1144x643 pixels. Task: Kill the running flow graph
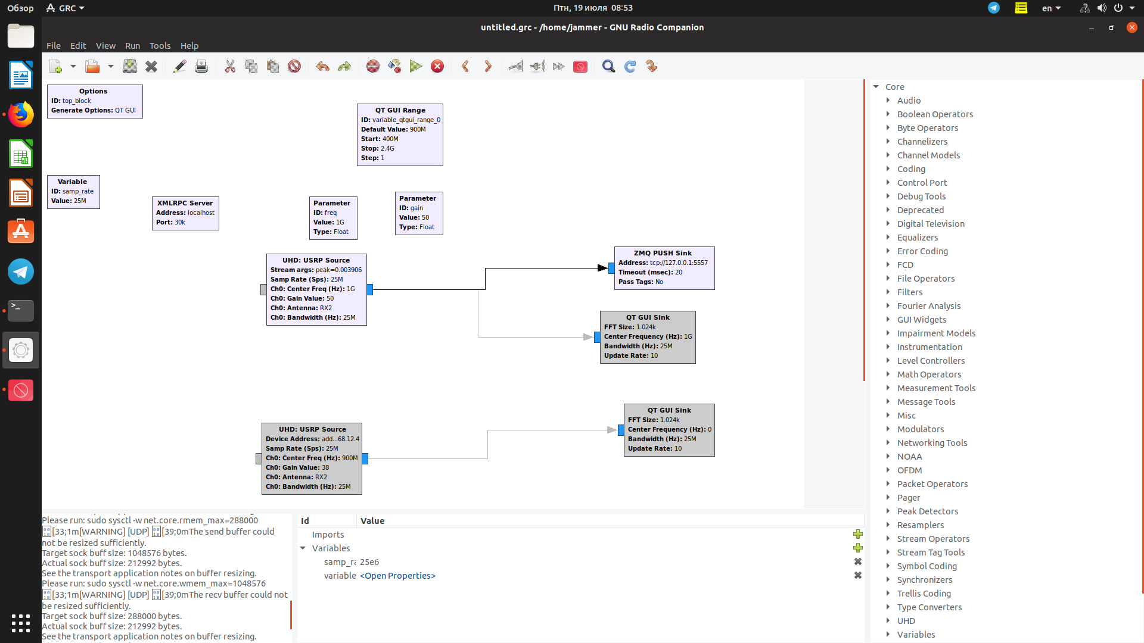tap(437, 67)
